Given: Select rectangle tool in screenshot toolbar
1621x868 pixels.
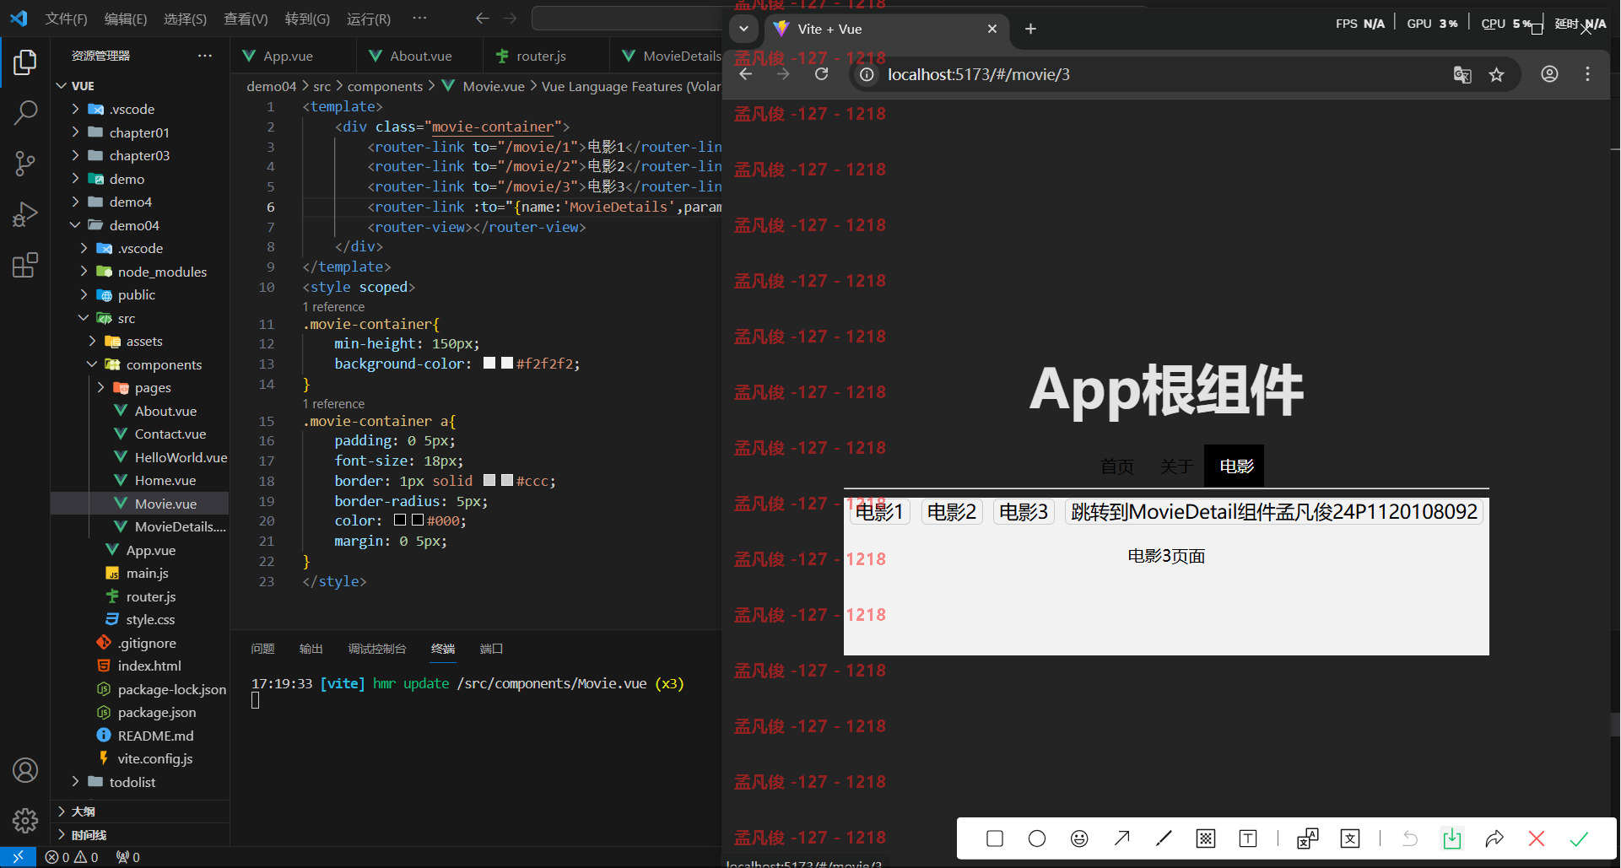Looking at the screenshot, I should point(995,838).
